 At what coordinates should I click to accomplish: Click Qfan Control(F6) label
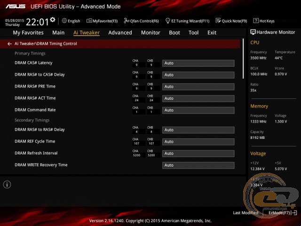[144, 21]
